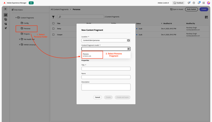Click the user profile avatar

(x=209, y=3)
